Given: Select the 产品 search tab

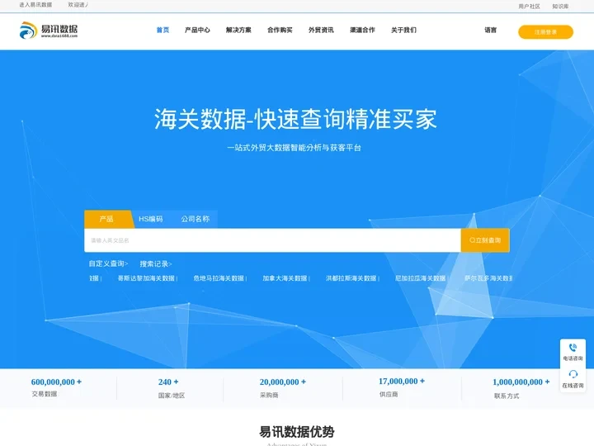Looking at the screenshot, I should pos(106,219).
